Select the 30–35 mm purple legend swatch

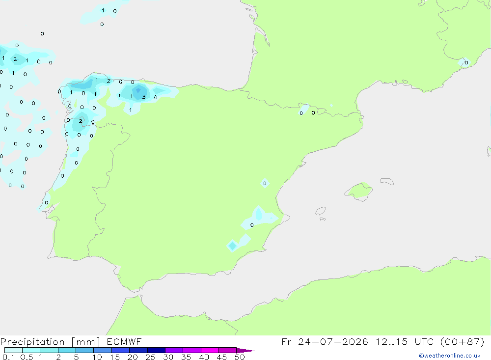174,350
